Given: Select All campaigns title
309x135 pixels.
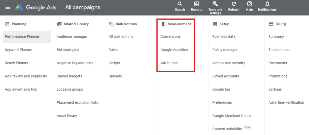Looking at the screenshot, I should point(83,8).
